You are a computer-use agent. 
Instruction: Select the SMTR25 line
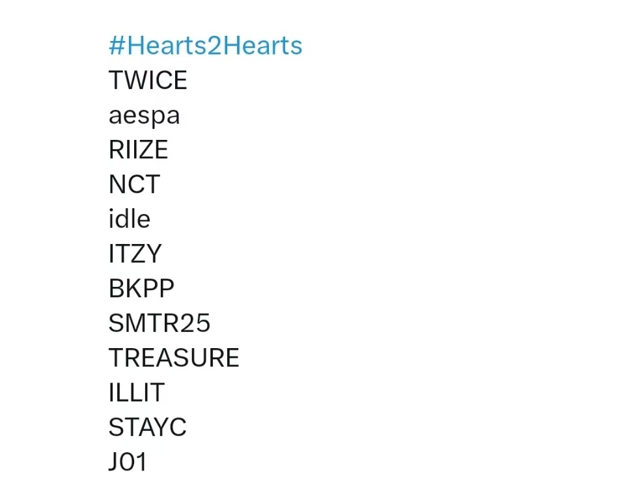tap(160, 323)
